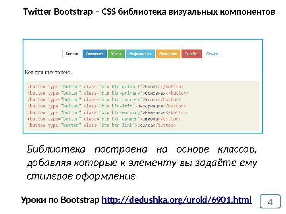The height and width of the screenshot is (214, 286).
Task: Click the btn-danger code line
Action: [104, 119]
